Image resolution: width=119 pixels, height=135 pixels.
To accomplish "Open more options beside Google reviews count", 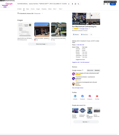I will pyautogui.click(x=89, y=29).
